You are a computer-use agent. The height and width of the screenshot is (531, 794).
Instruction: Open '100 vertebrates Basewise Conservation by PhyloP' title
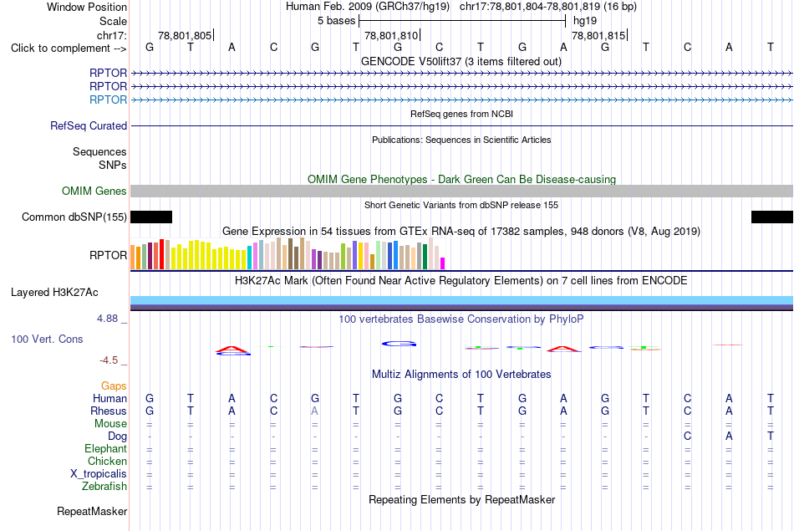tap(461, 319)
